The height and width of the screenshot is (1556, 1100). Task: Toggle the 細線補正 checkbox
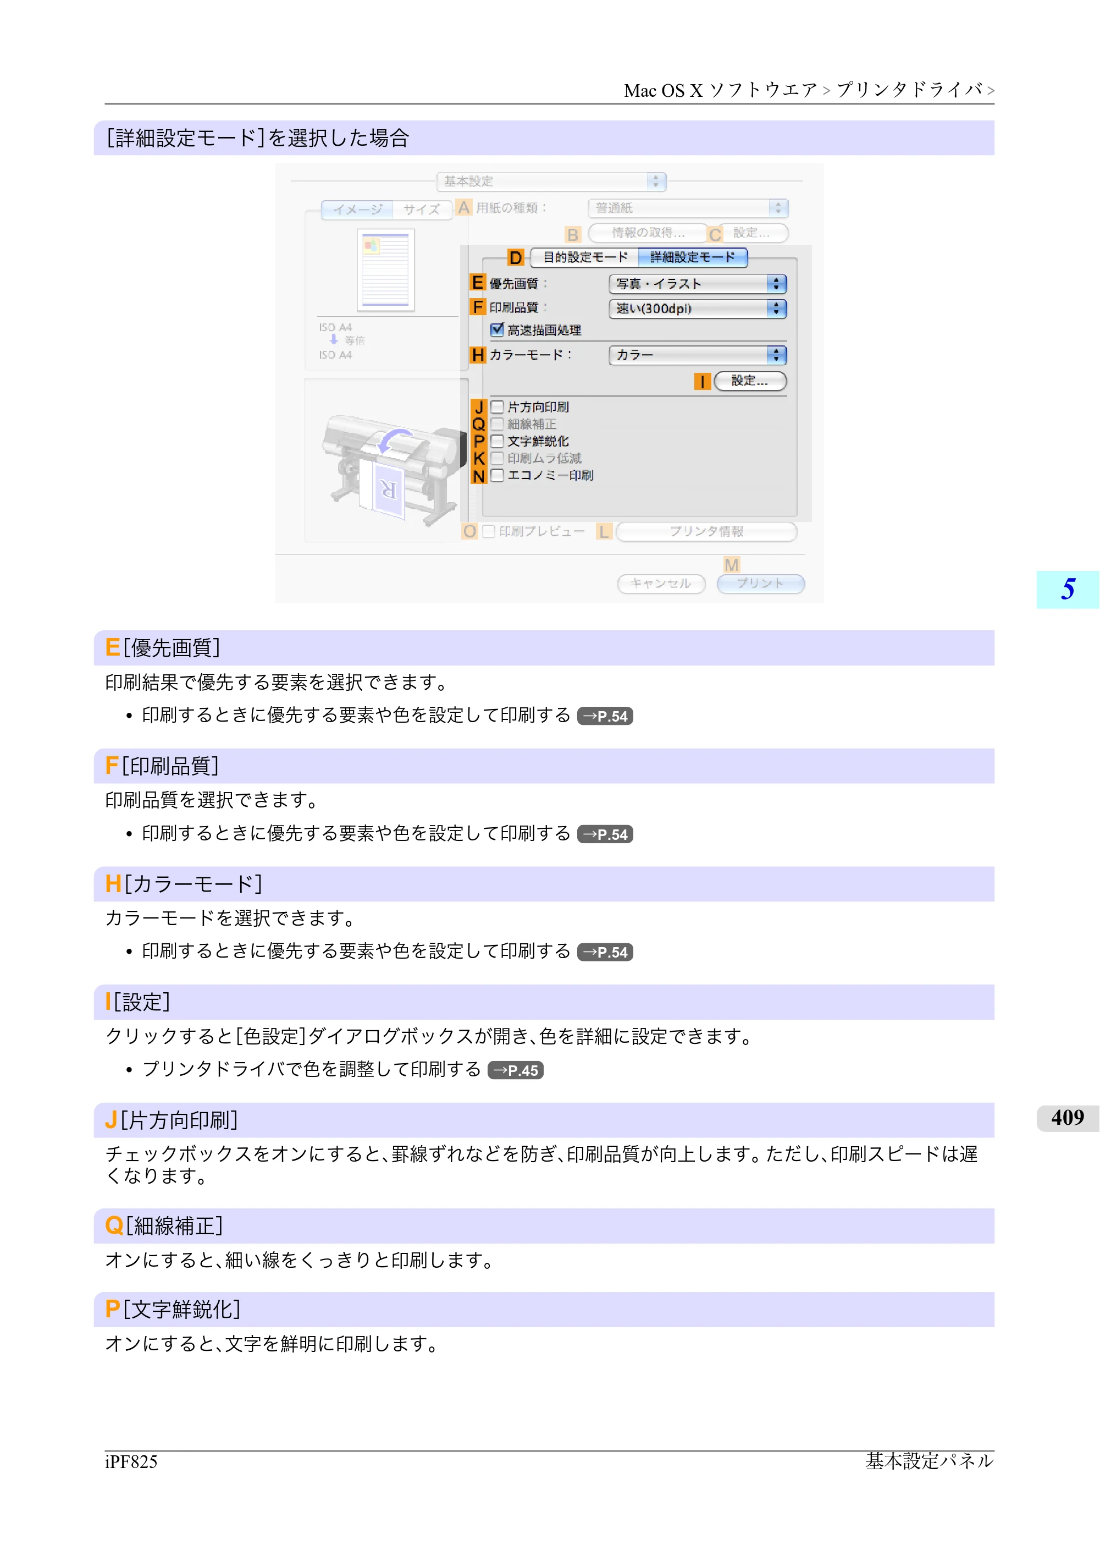tap(497, 424)
